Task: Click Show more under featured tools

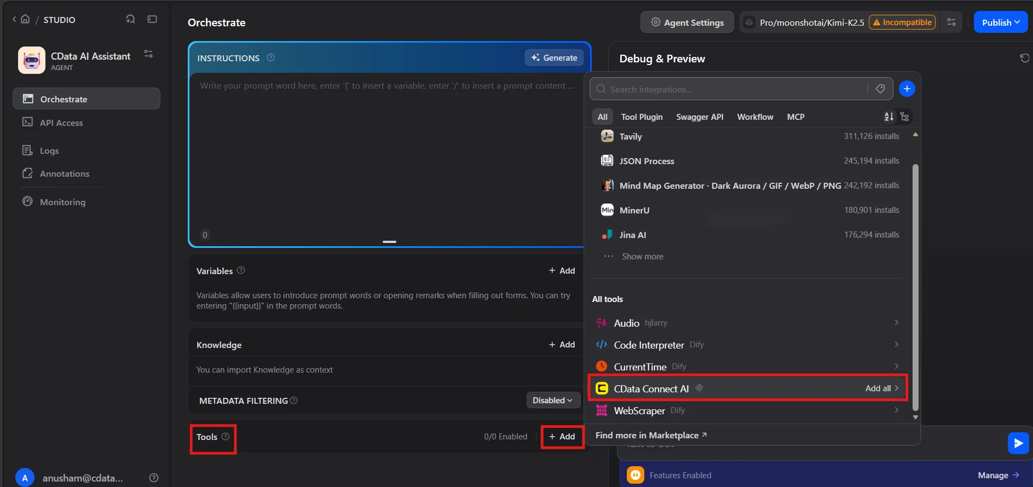Action: 642,257
